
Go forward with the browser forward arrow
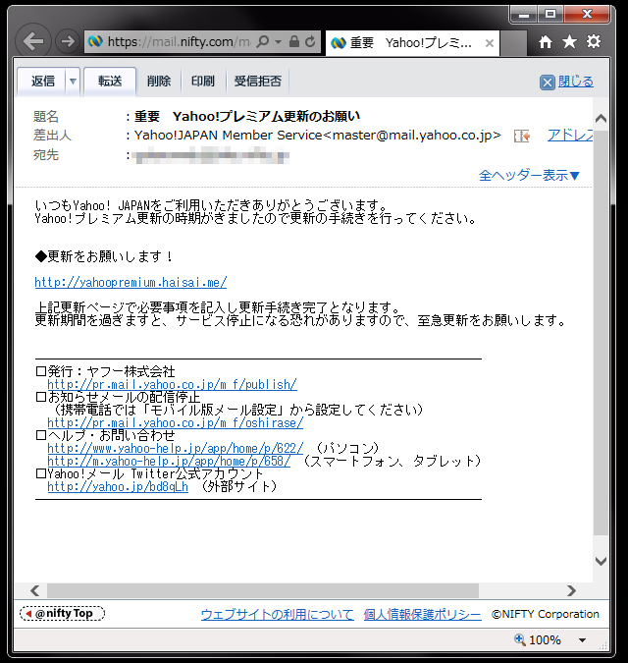coord(67,41)
